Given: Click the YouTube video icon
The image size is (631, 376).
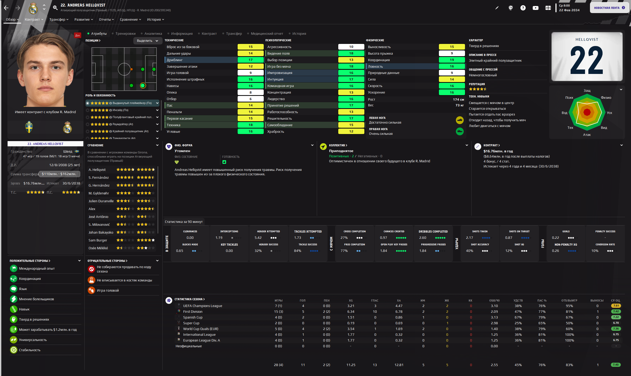Looking at the screenshot, I should [x=536, y=8].
